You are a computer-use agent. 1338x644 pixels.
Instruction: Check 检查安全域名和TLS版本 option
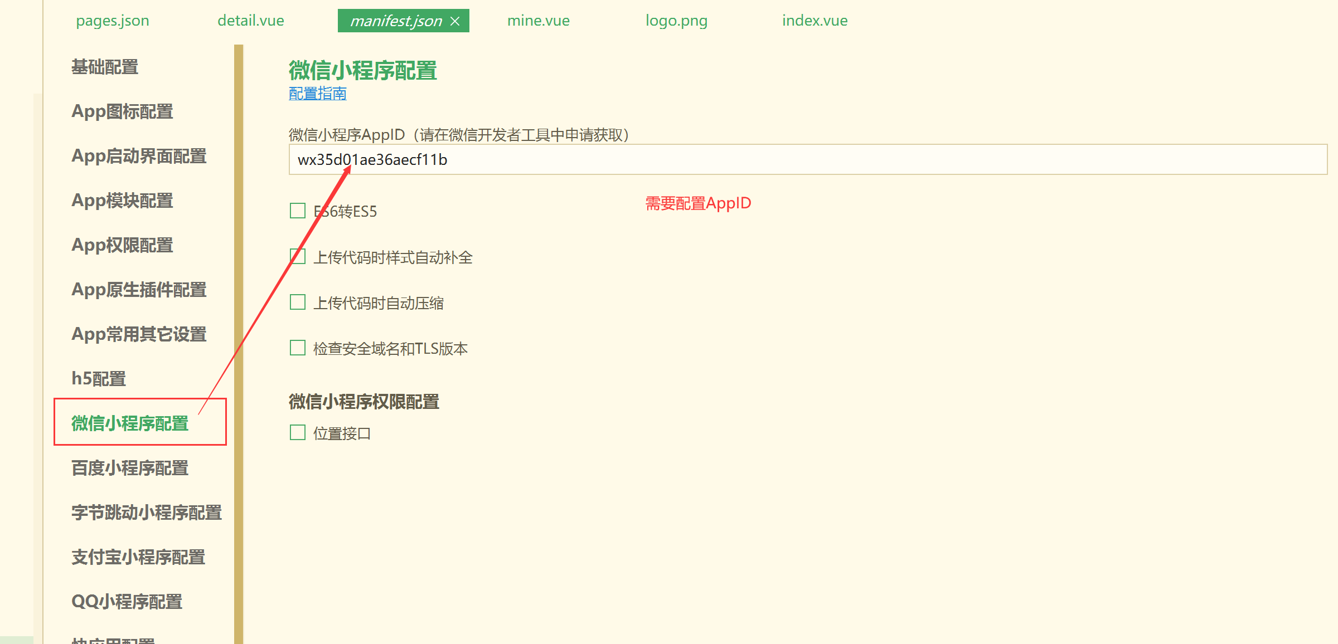point(297,348)
